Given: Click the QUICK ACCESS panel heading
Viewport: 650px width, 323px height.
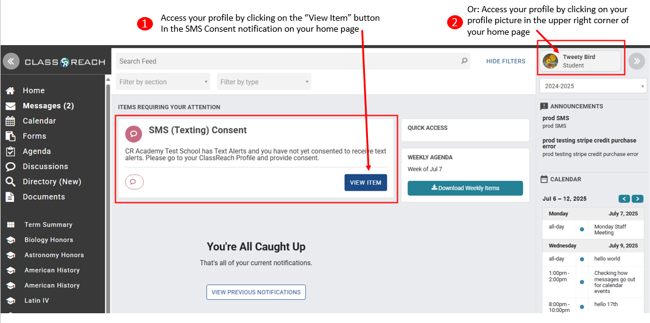Looking at the screenshot, I should coord(428,128).
